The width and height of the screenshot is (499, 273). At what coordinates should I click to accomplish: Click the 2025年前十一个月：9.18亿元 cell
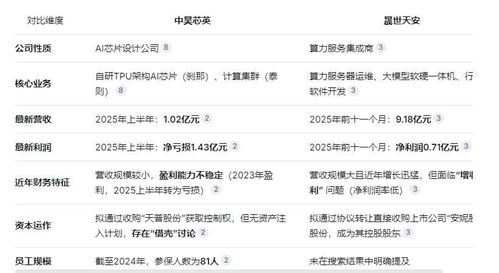371,120
